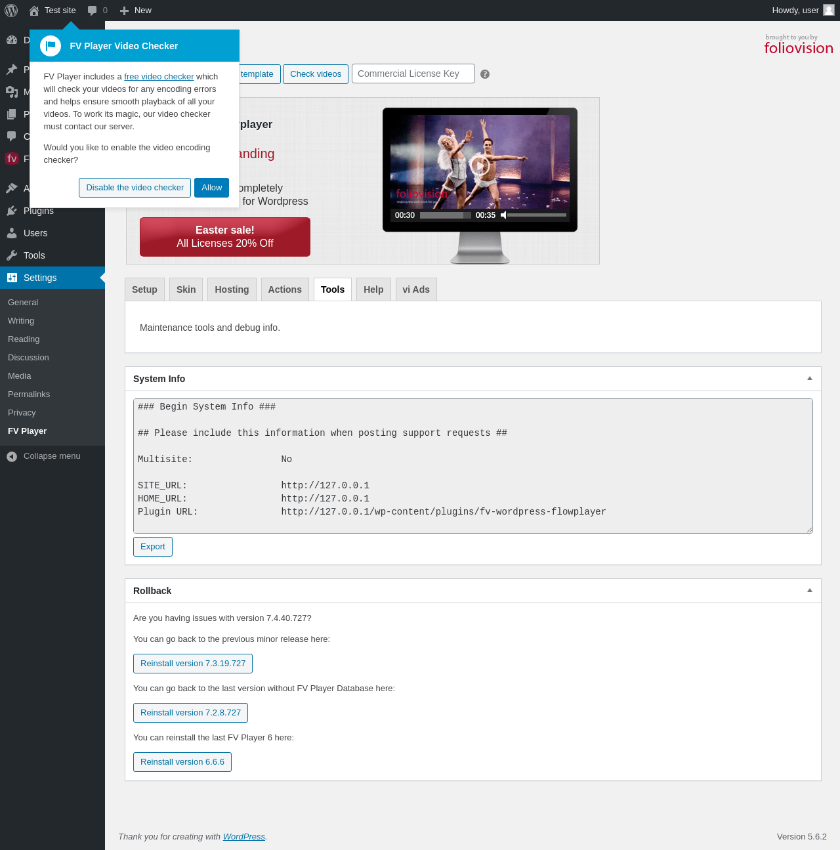This screenshot has width=840, height=850.
Task: Click the Tools wrench icon in sidebar
Action: (12, 255)
